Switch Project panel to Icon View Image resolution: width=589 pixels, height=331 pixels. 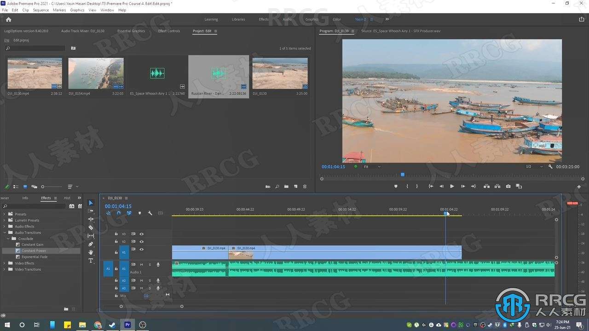(25, 187)
